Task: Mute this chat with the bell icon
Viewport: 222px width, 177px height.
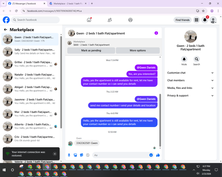Action: pos(184,59)
